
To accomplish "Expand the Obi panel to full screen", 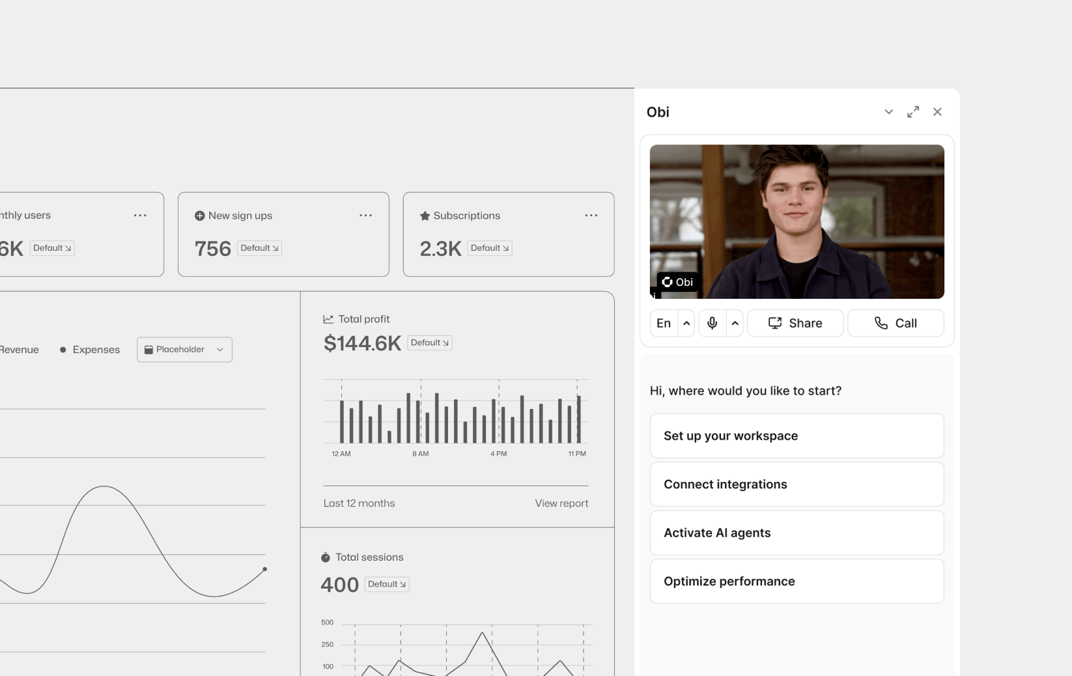I will click(x=913, y=112).
